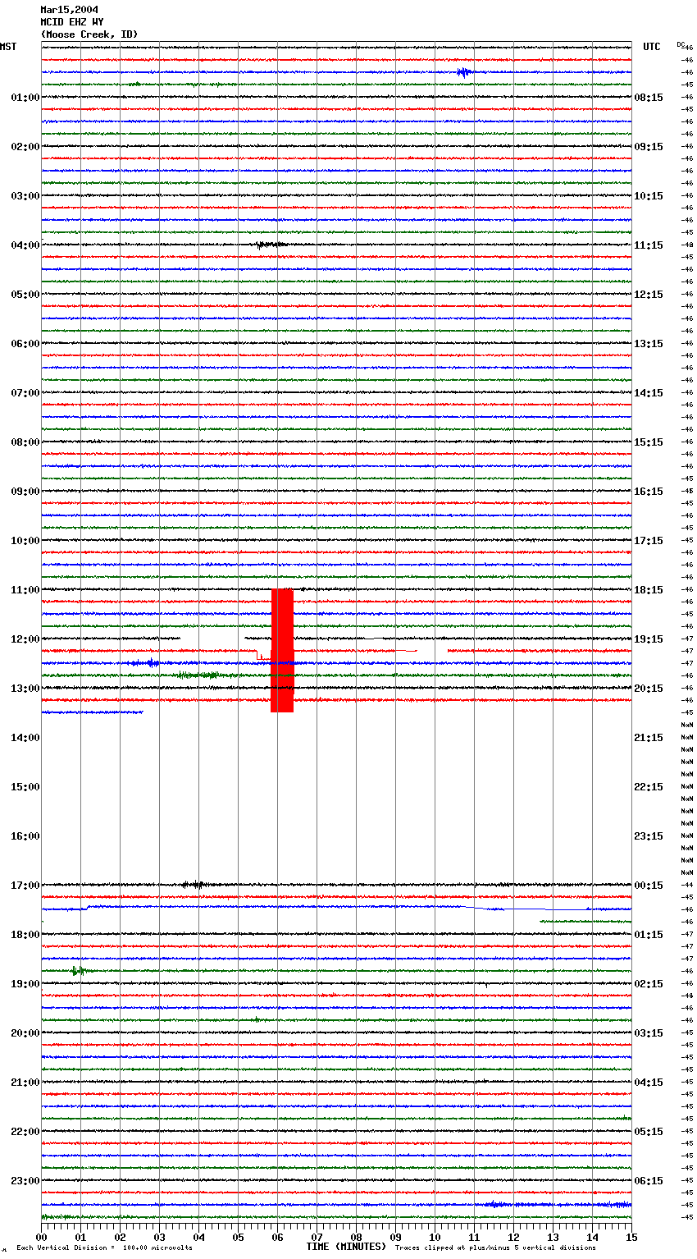
Task: Select the 04:00 MST time label
Action: click(x=25, y=245)
